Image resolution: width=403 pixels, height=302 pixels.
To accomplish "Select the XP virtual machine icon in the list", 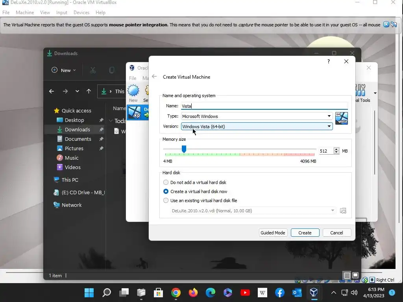I will point(135,112).
